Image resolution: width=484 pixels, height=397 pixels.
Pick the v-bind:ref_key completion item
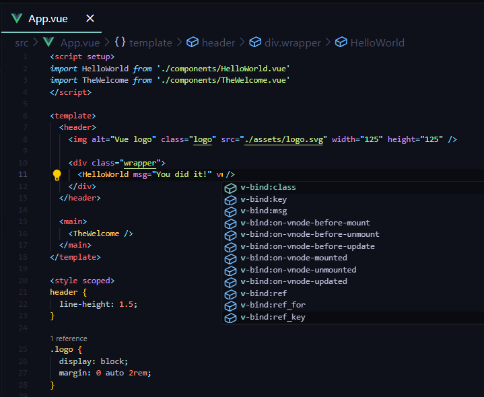tap(273, 317)
